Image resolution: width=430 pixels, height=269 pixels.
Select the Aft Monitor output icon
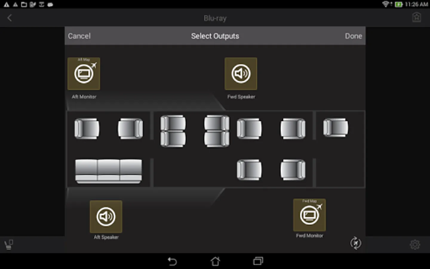pyautogui.click(x=84, y=74)
